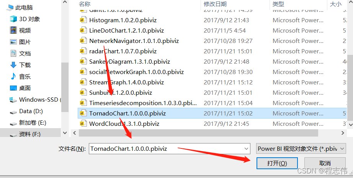The height and width of the screenshot is (178, 353).
Task: Select the Histogram.1.0.2.0.pbiviz file icon
Action: point(83,20)
